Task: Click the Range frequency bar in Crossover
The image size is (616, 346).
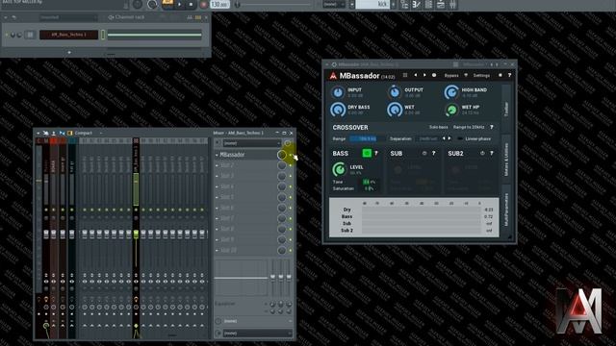Action: (x=367, y=138)
